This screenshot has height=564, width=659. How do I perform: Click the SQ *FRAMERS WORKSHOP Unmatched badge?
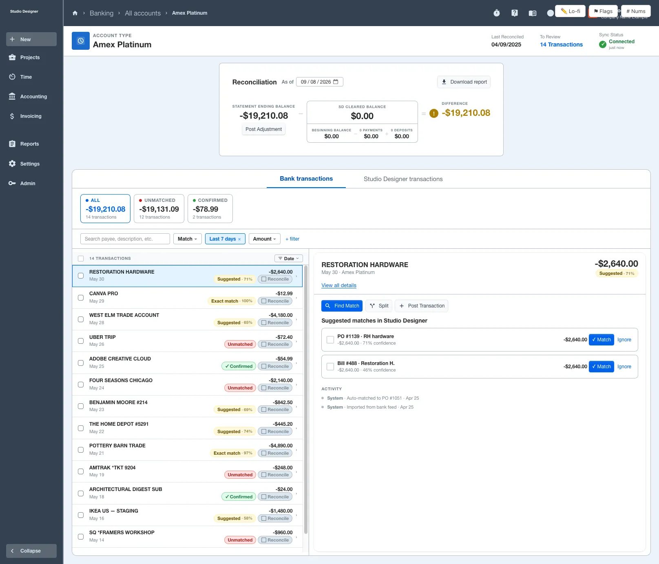(x=240, y=540)
